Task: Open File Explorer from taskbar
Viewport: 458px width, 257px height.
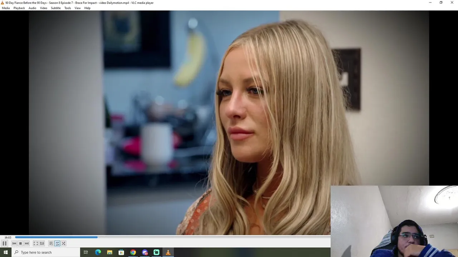Action: click(x=109, y=252)
